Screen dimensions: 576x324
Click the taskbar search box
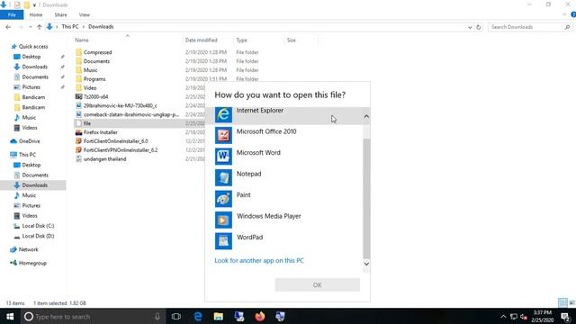click(x=94, y=316)
